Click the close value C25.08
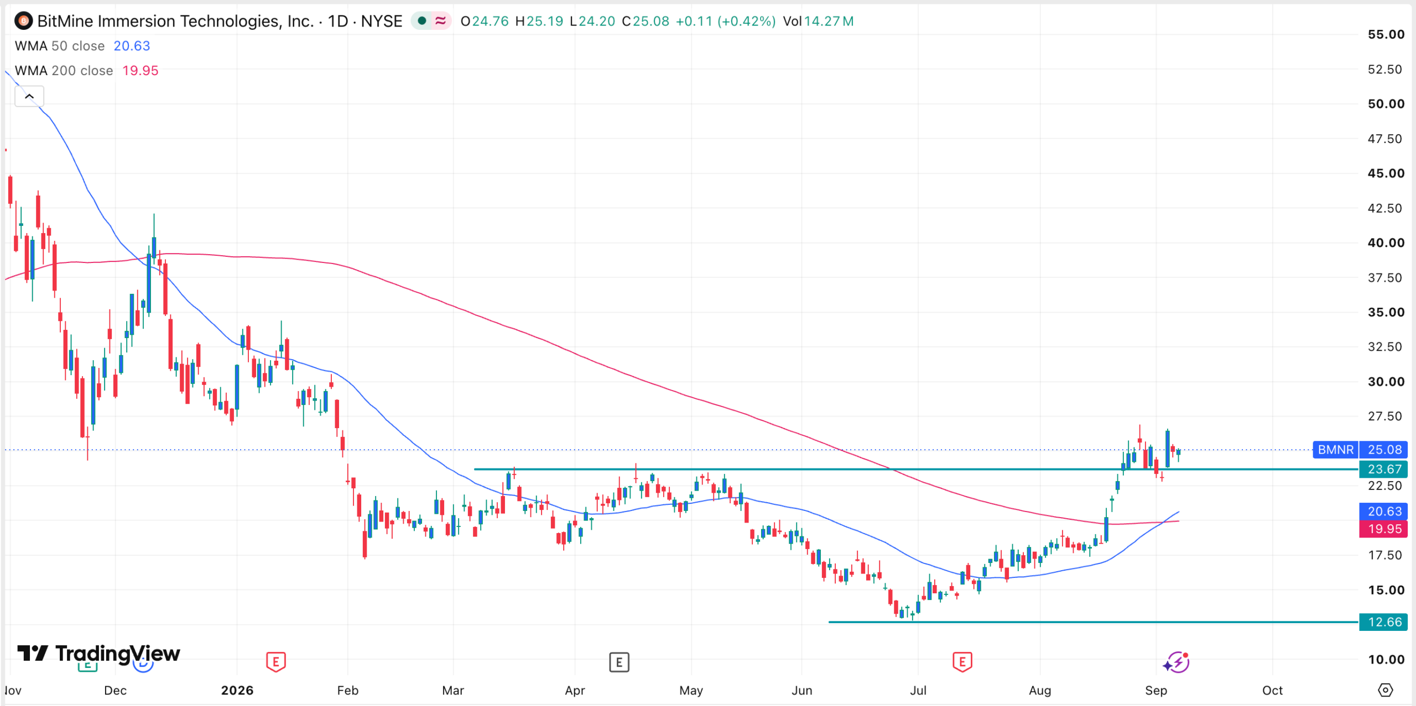Viewport: 1416px width, 706px height. point(645,21)
